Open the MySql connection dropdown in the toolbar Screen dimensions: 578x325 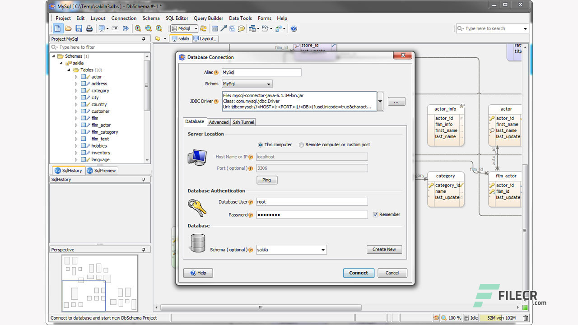(196, 28)
